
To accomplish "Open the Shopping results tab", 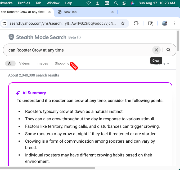I will point(62,63).
